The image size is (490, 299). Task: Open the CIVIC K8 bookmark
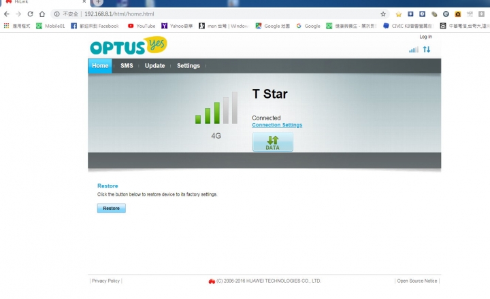point(408,26)
